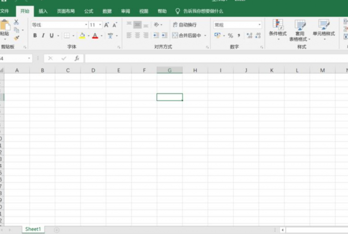
Task: Click the Cut scissors icon
Action: pos(16,22)
